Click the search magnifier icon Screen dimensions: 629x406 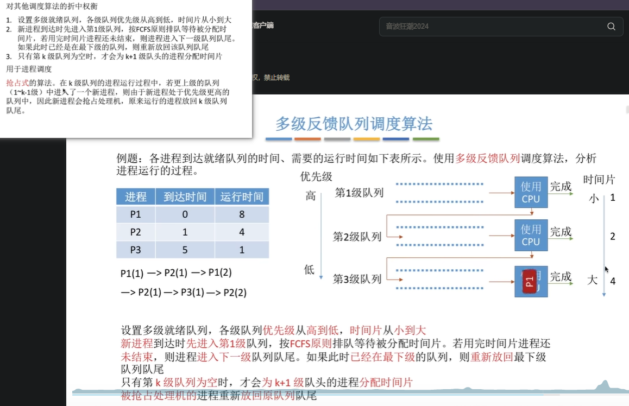coord(611,26)
